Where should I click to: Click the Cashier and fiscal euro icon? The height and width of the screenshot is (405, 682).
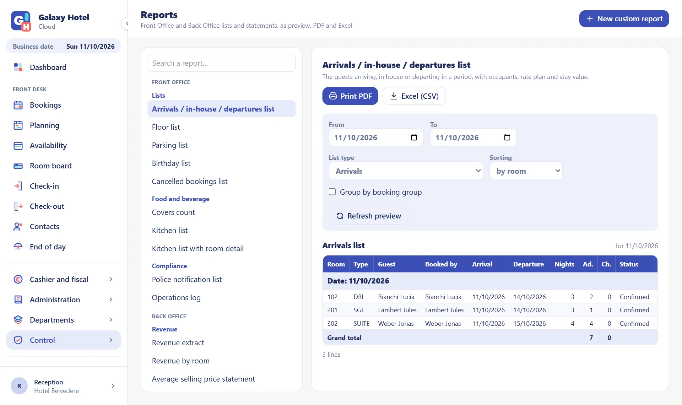(18, 280)
